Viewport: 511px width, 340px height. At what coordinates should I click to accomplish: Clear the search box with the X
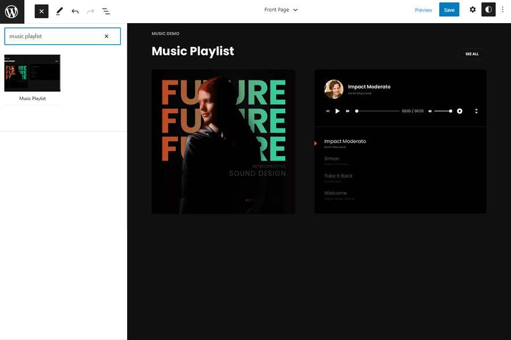107,36
